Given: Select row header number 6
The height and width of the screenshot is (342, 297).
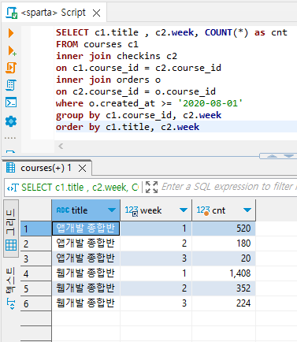Looking at the screenshot, I should 36,303.
